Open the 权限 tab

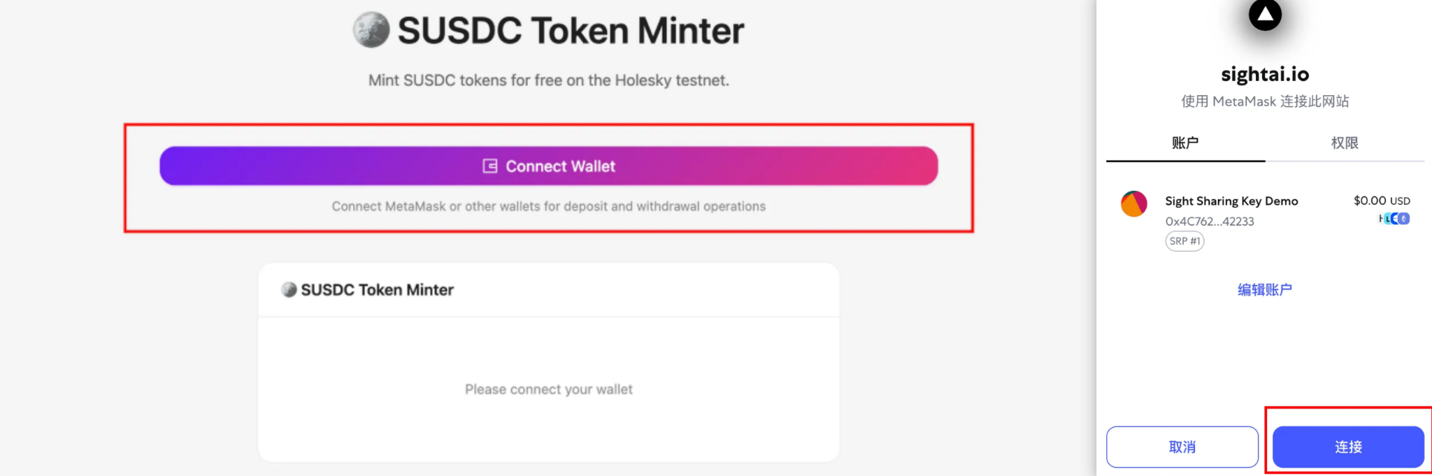point(1344,143)
